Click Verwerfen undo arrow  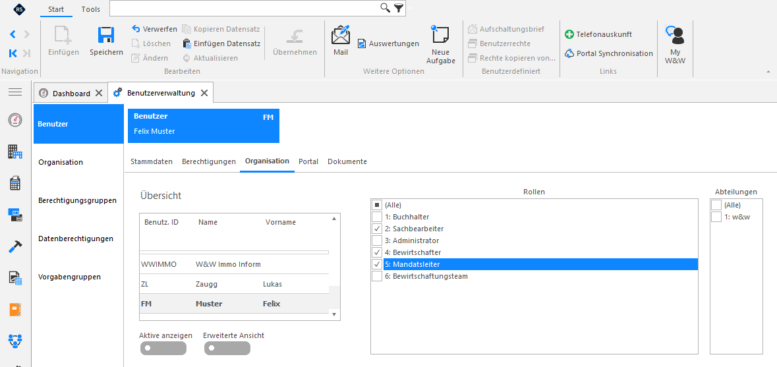coord(136,29)
